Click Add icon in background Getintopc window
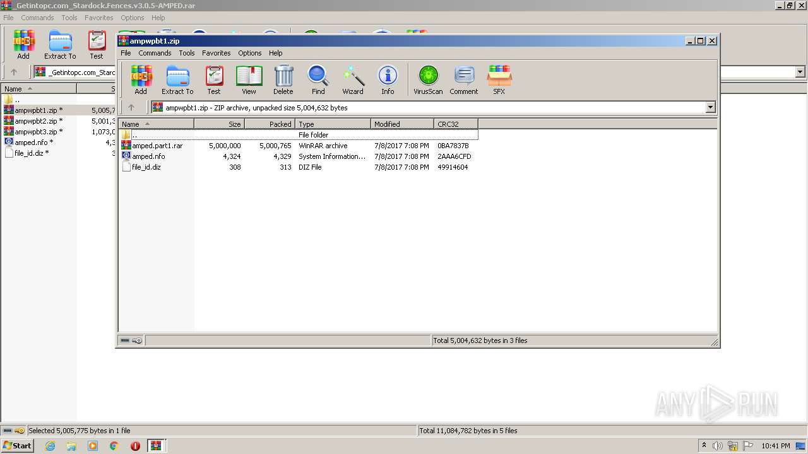 (23, 45)
